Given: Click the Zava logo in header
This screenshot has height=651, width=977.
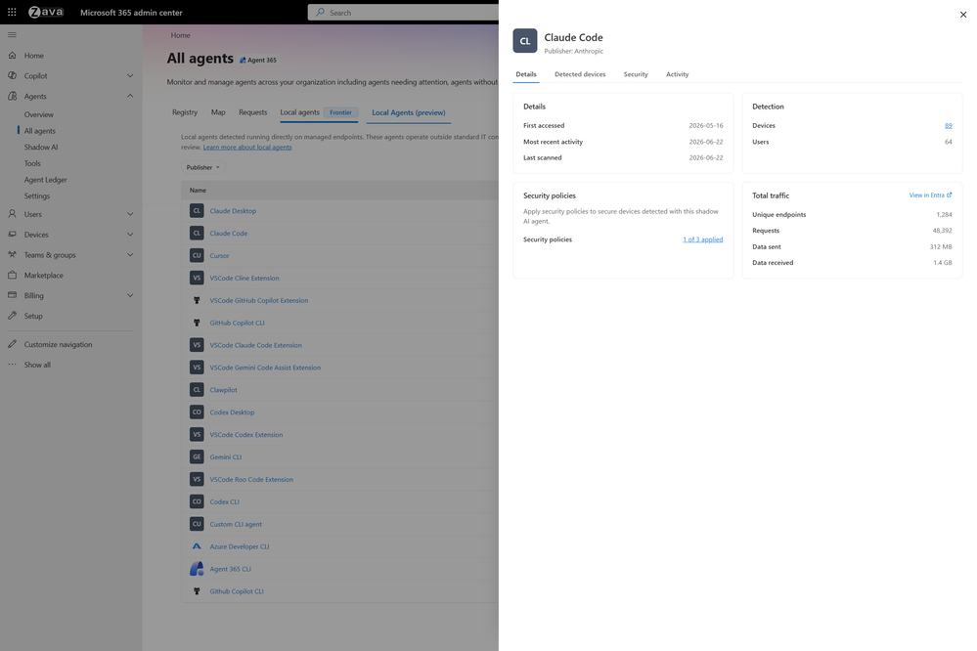Looking at the screenshot, I should 46,12.
